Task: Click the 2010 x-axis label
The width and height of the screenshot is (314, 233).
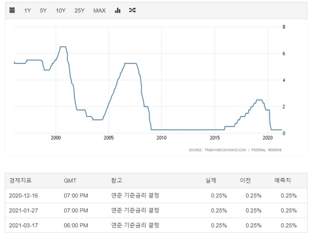Action: tap(161, 138)
